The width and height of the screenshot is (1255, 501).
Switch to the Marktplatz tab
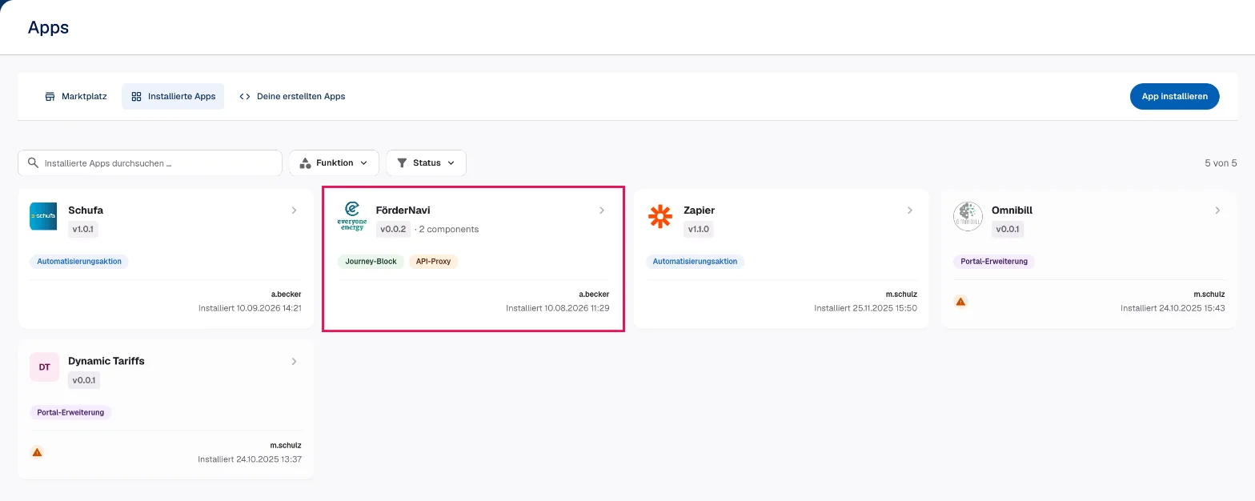[76, 97]
